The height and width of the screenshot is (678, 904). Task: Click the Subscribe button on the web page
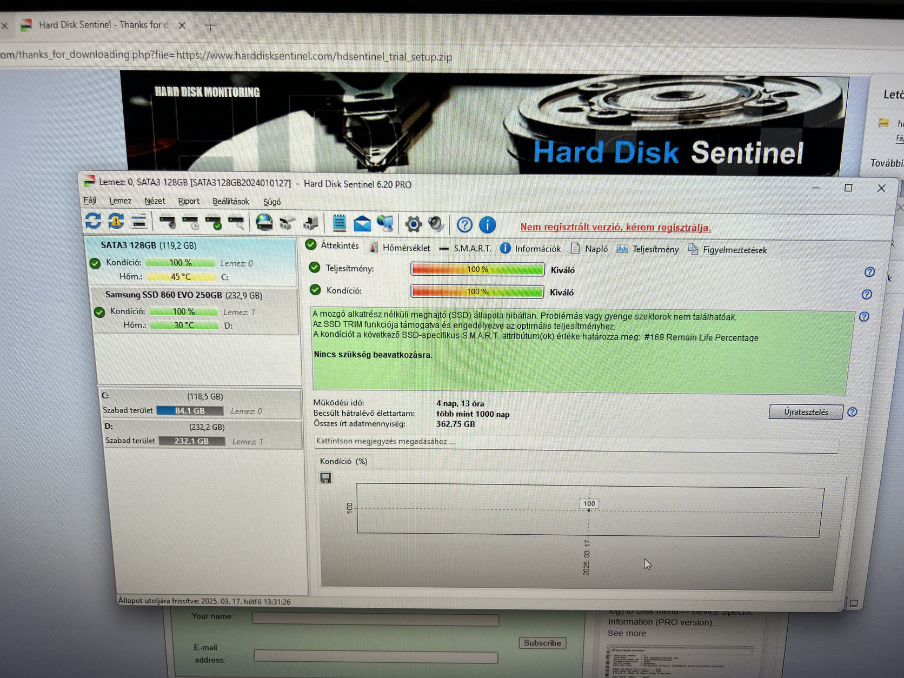point(542,643)
